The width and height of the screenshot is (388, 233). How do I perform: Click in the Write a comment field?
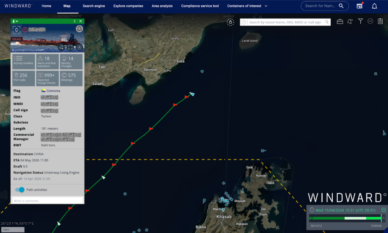[x=47, y=200]
